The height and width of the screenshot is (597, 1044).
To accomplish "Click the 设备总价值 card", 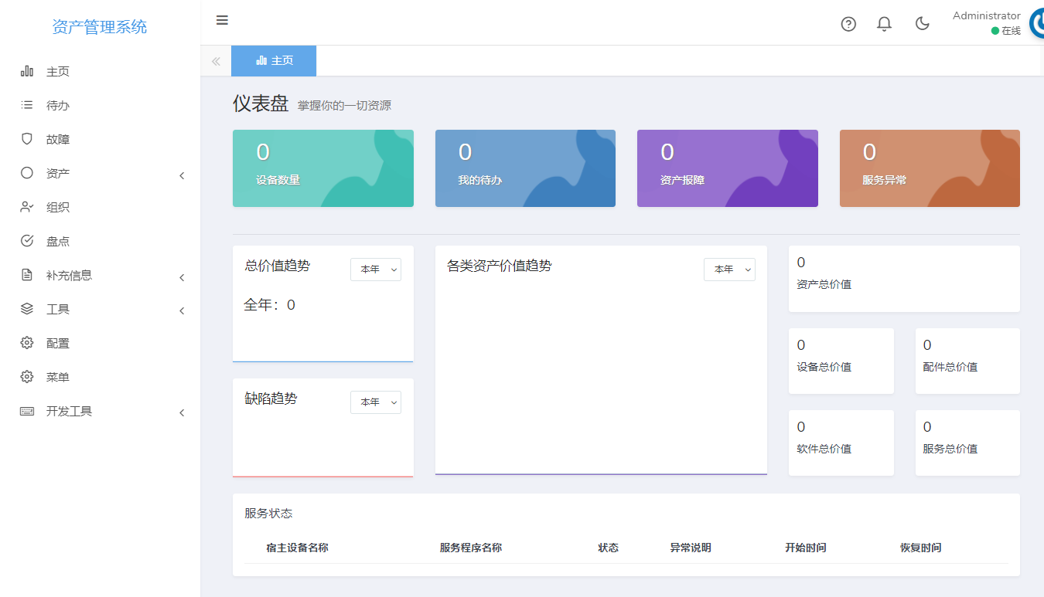I will pyautogui.click(x=841, y=361).
